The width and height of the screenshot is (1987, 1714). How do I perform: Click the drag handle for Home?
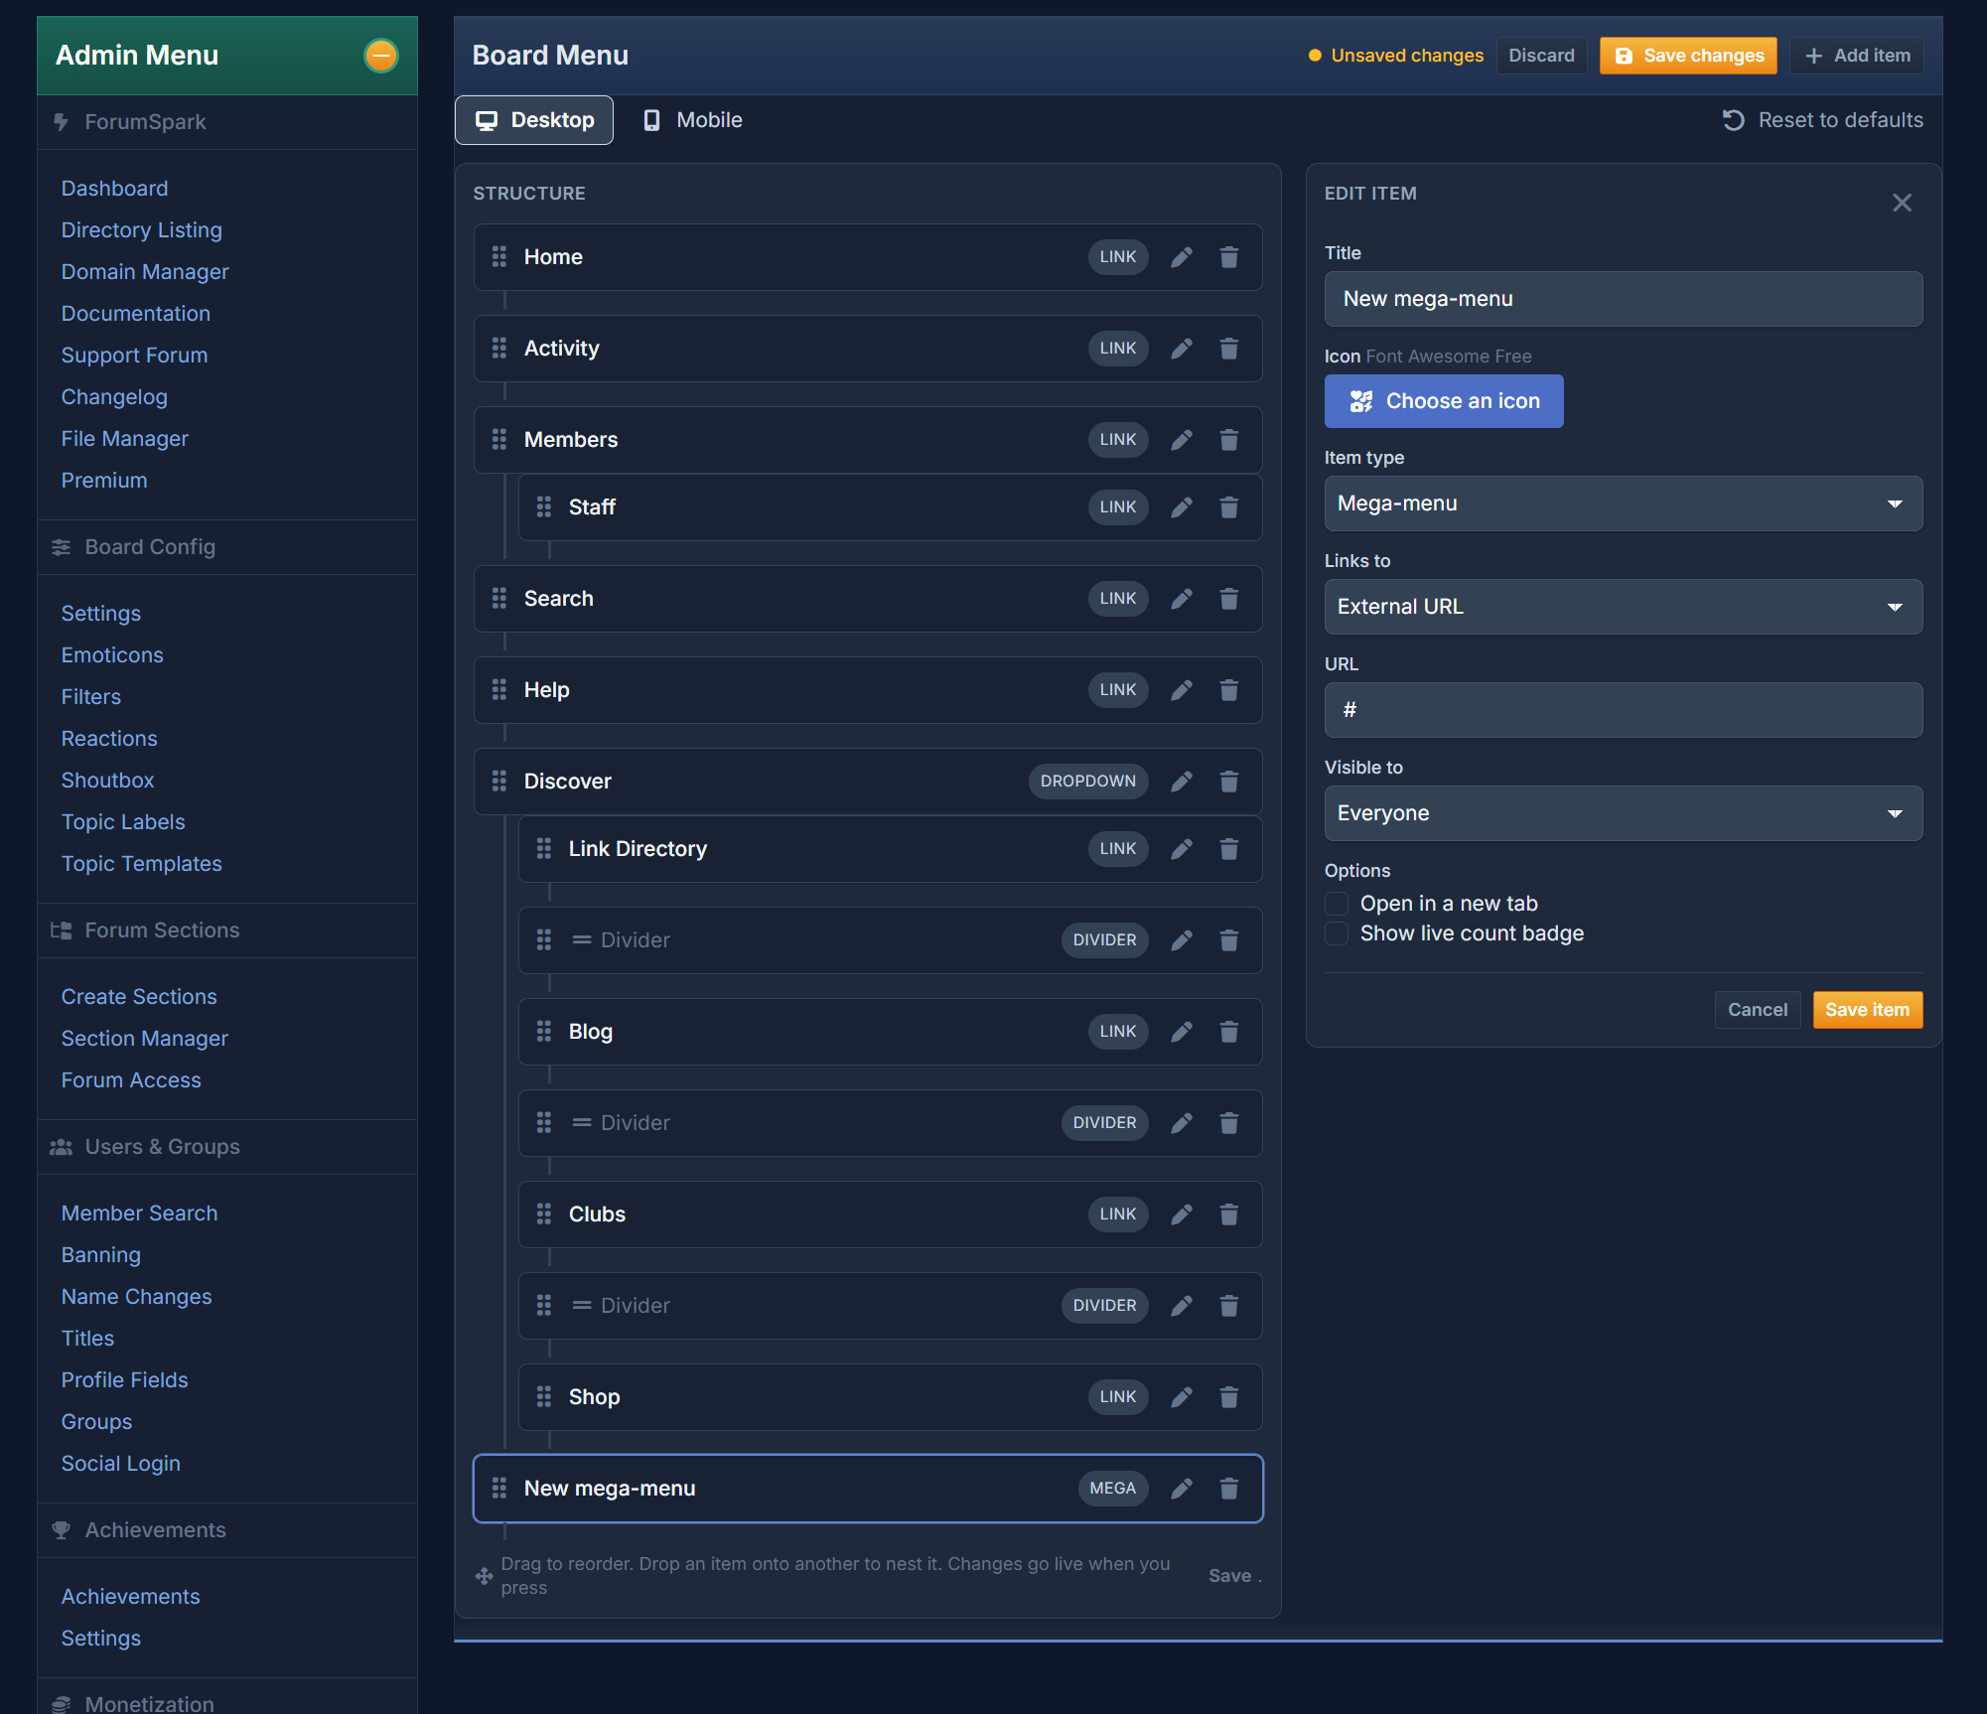[x=499, y=257]
